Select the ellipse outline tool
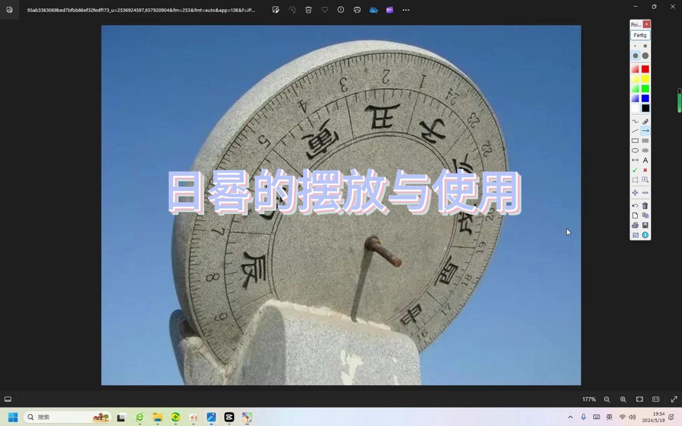 pyautogui.click(x=635, y=151)
